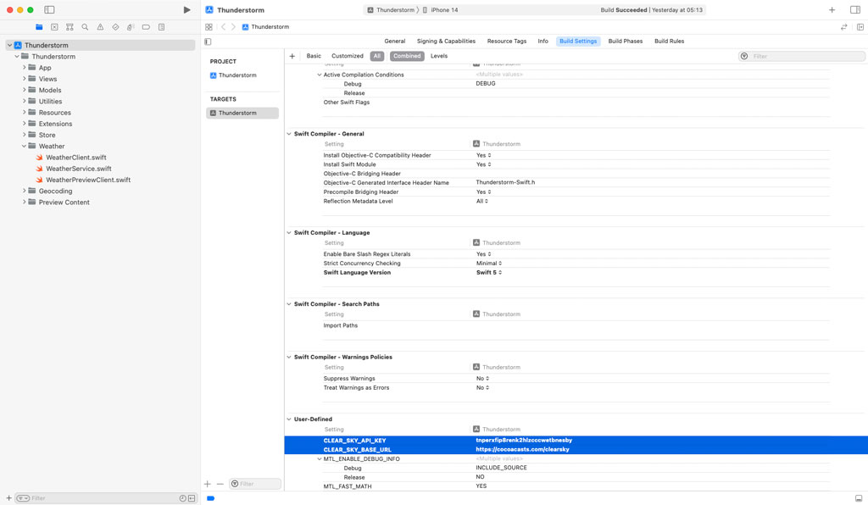The image size is (868, 505).
Task: Open the Signing & Capabilities tab
Action: tap(446, 41)
